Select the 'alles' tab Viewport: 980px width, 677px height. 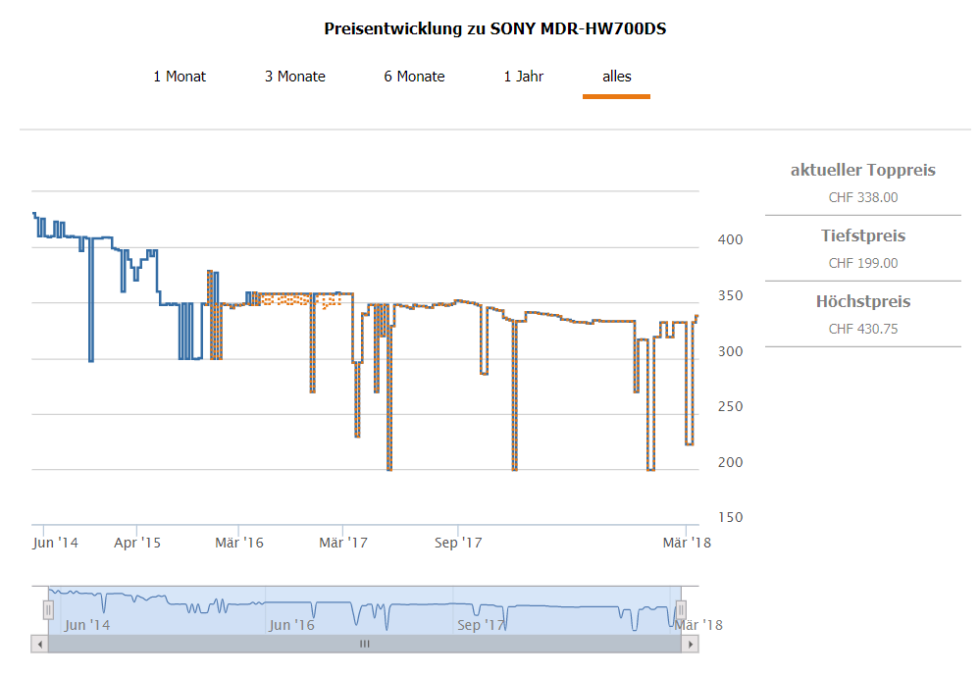point(616,77)
